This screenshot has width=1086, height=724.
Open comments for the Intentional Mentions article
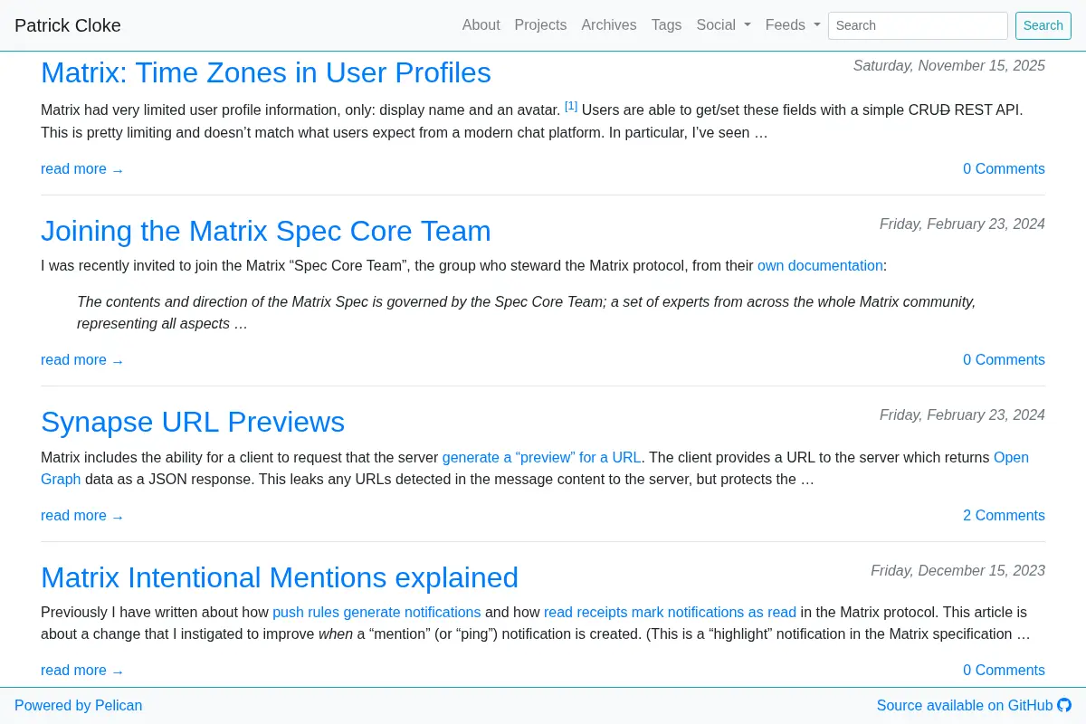pyautogui.click(x=1004, y=671)
